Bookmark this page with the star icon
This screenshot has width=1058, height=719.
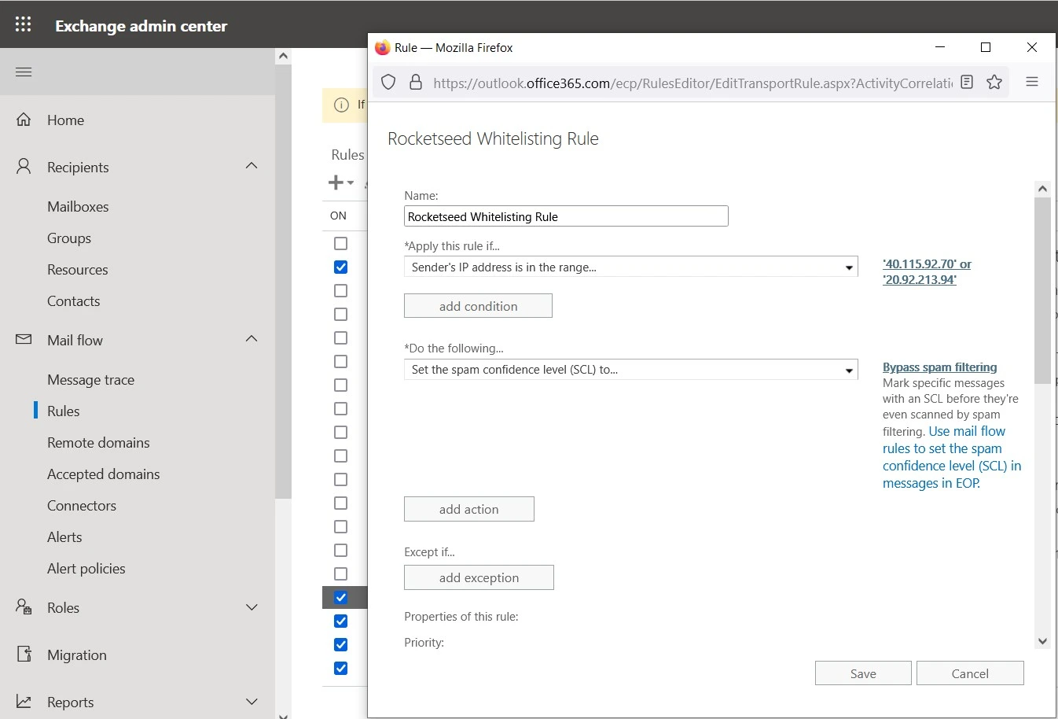click(994, 82)
